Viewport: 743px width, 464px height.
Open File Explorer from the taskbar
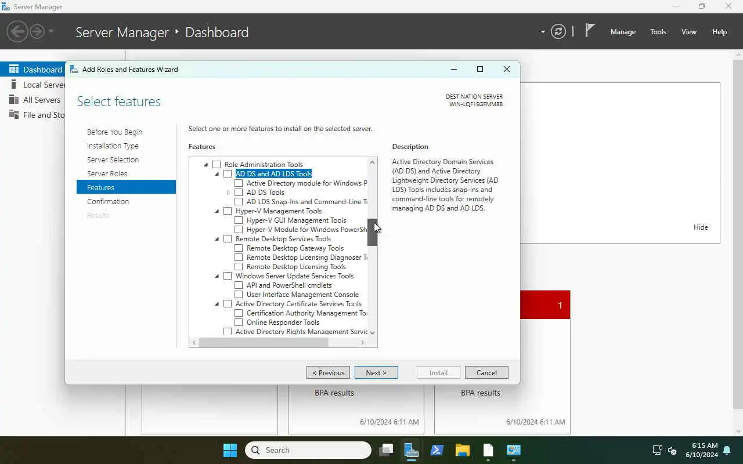point(463,450)
